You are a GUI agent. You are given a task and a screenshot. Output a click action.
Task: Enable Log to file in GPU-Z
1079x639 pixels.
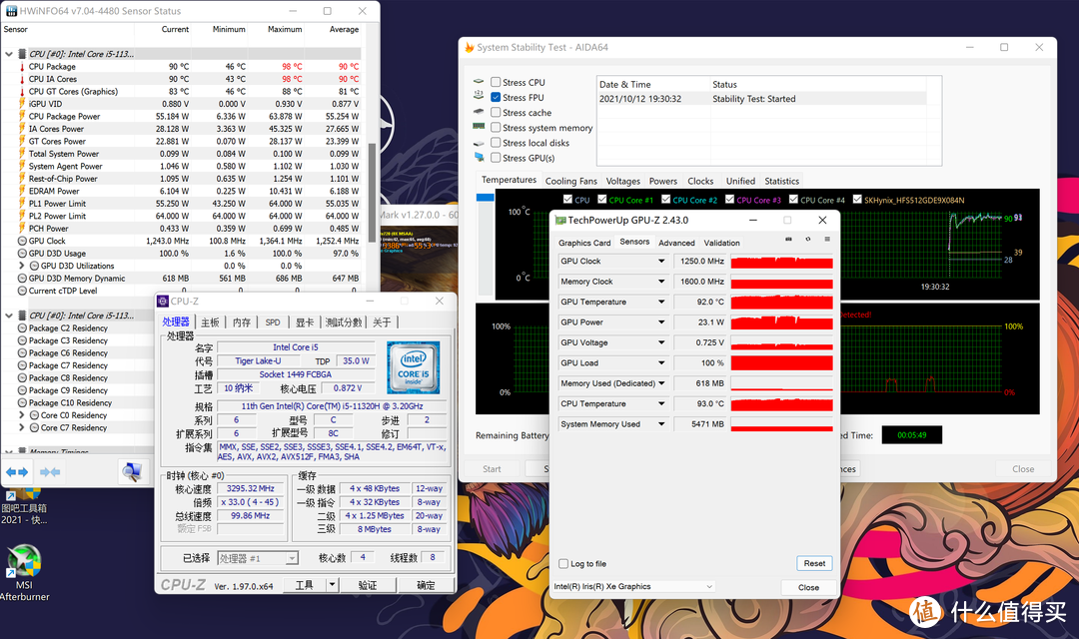tap(563, 564)
